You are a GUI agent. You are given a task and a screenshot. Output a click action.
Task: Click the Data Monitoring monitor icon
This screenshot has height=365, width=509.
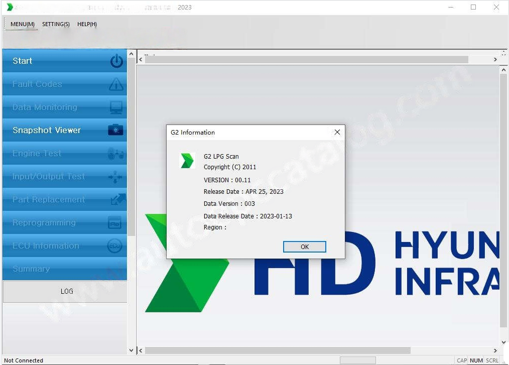116,107
